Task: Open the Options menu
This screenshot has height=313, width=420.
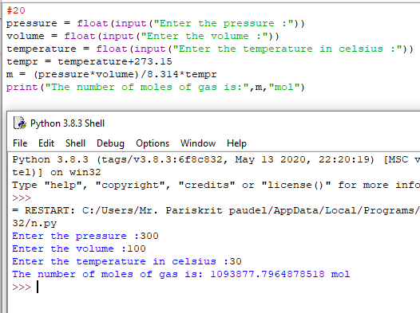Action: (x=153, y=143)
